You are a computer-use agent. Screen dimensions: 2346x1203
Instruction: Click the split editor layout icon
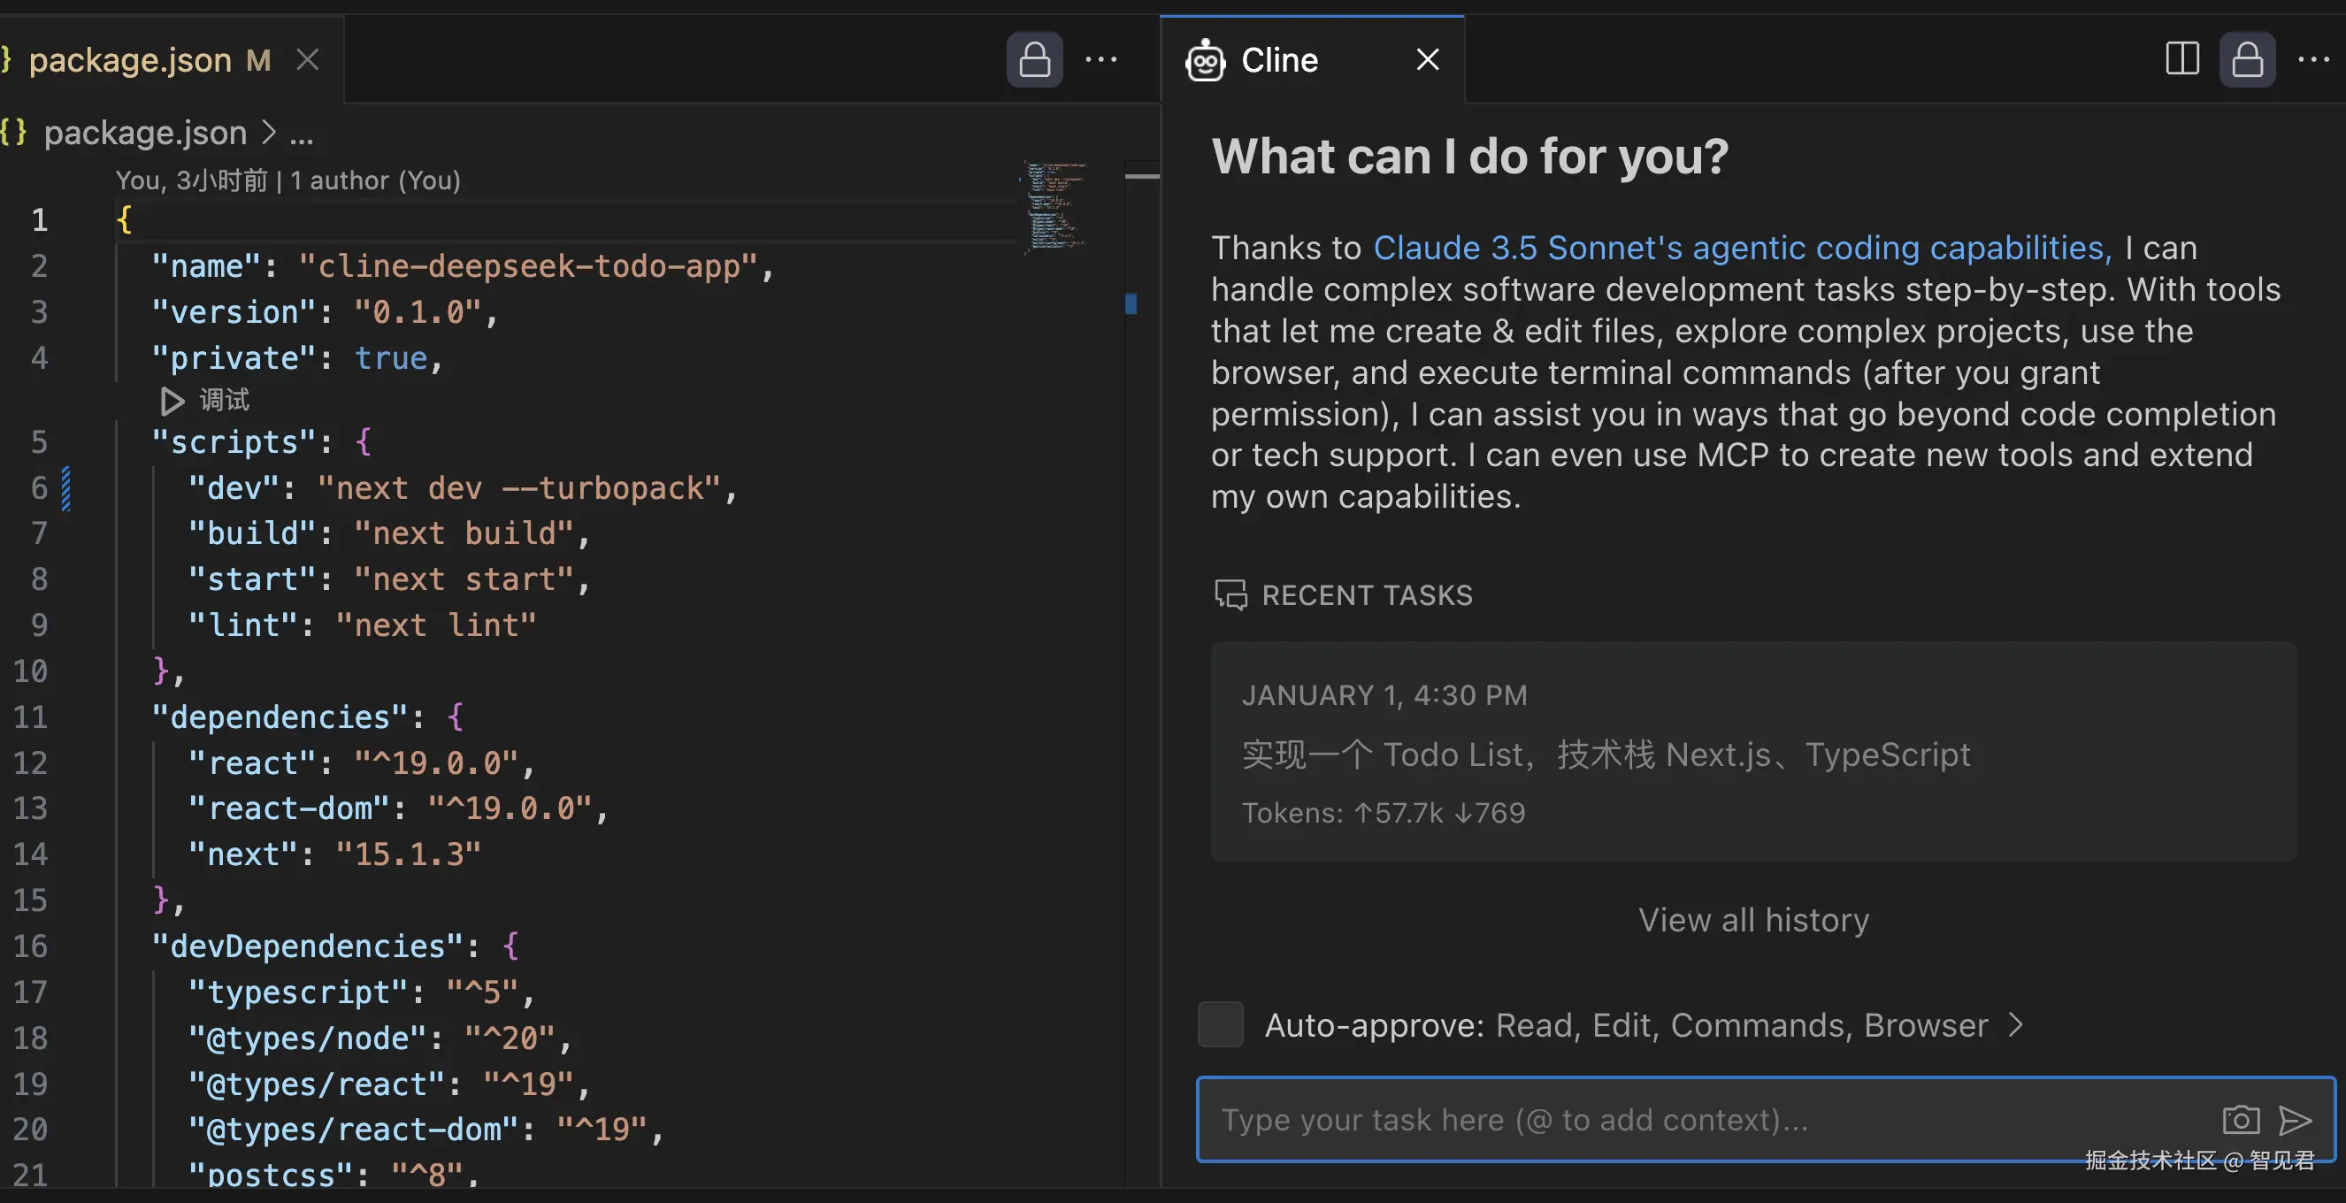click(2181, 60)
